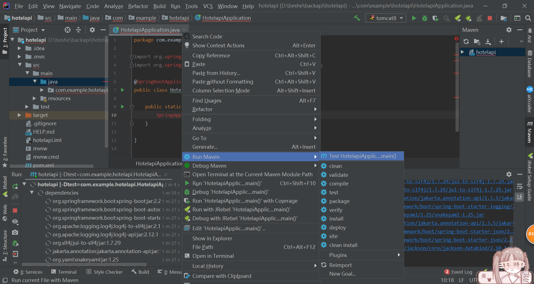The height and width of the screenshot is (284, 534).
Task: Stop process via red square in Run panel
Action: pyautogui.click(x=15, y=210)
